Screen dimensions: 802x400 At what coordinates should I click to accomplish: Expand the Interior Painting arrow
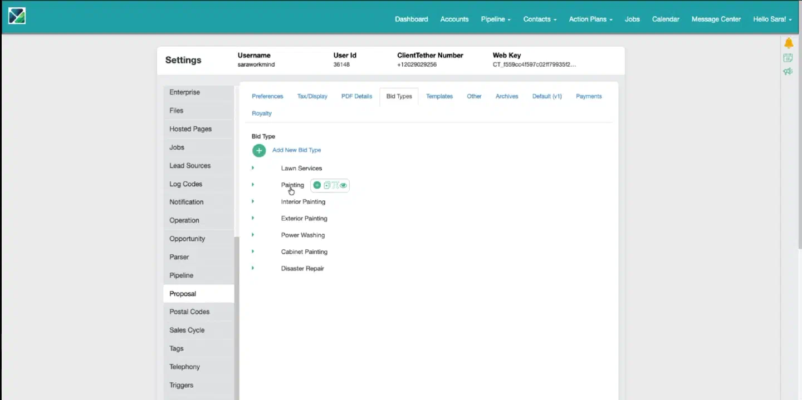point(253,201)
